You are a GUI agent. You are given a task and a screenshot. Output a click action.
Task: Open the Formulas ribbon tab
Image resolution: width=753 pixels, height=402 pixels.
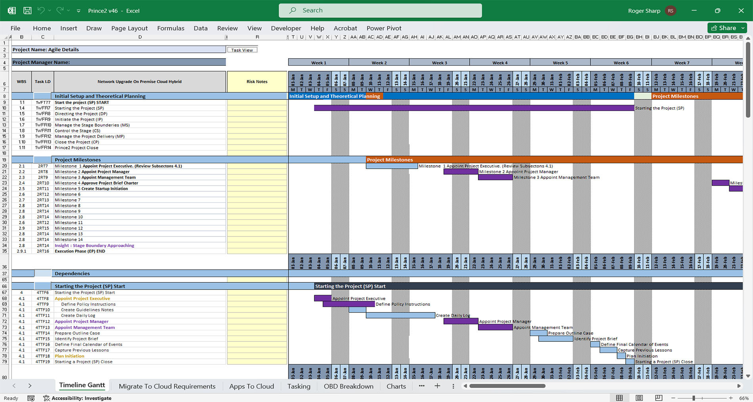click(x=171, y=28)
